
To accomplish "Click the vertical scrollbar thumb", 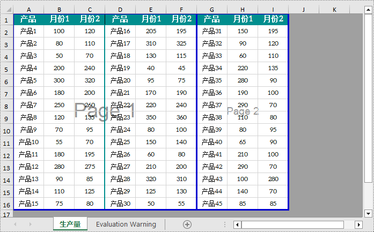I will click(x=368, y=98).
